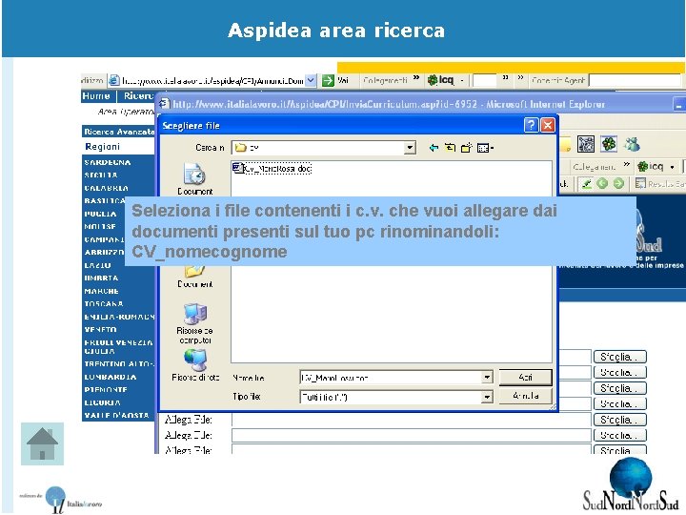
Task: Expand the Cerca in folder dropdown
Action: [x=410, y=148]
